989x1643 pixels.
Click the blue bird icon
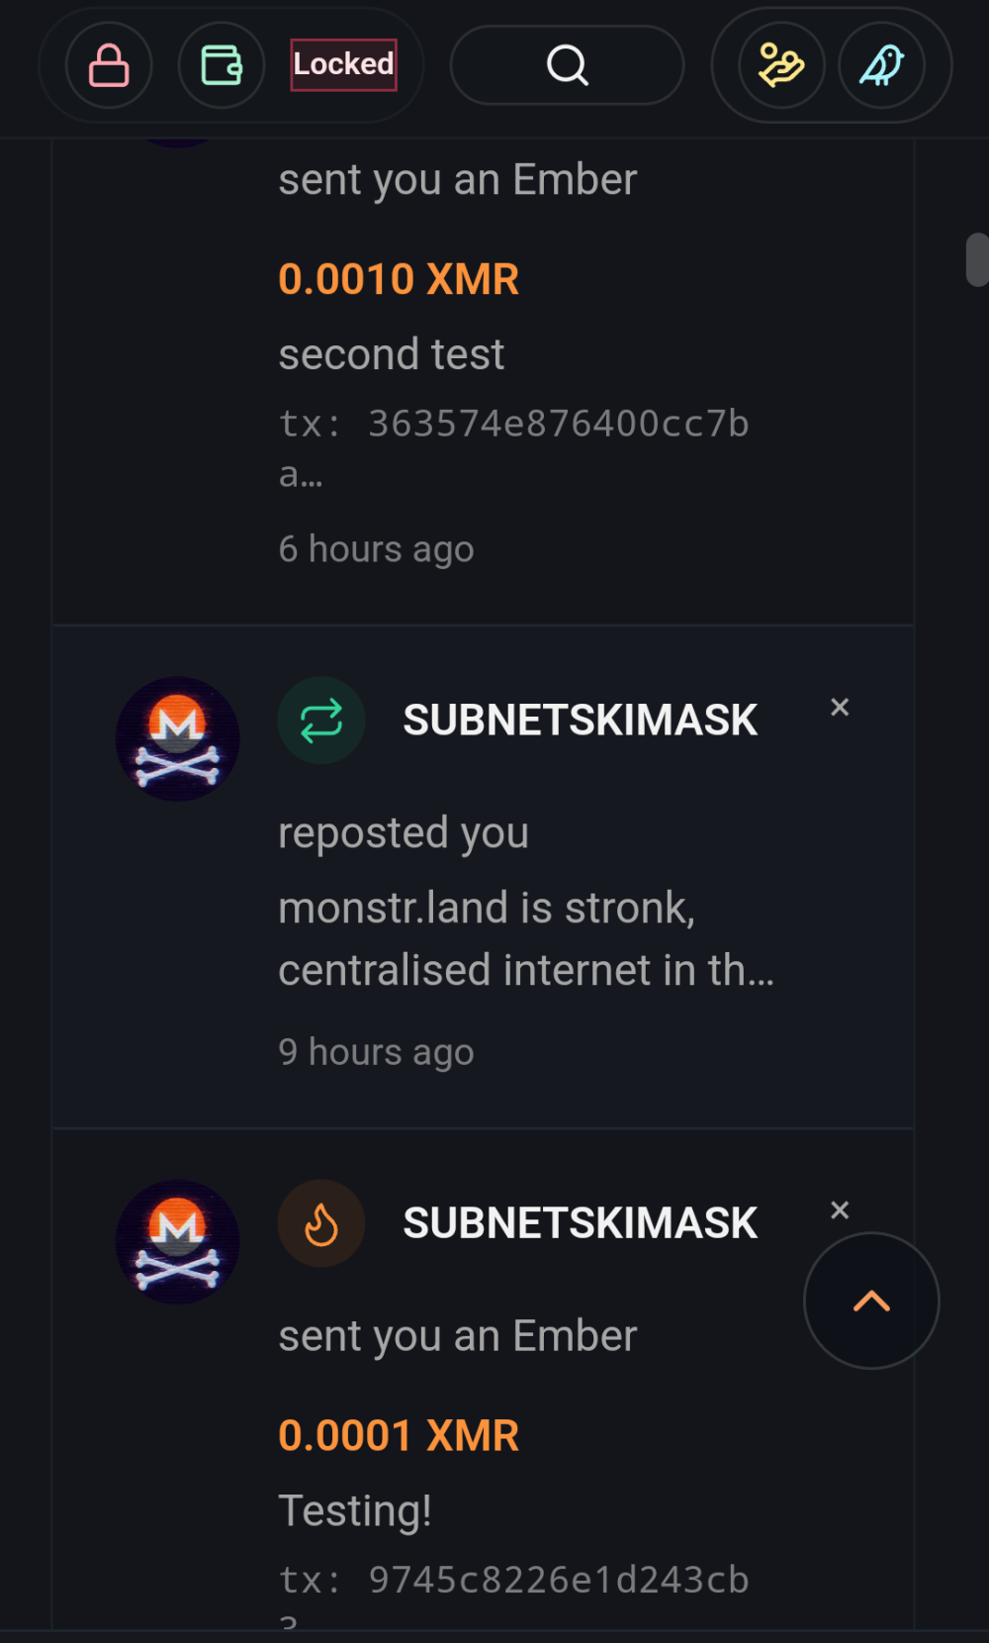click(x=881, y=66)
